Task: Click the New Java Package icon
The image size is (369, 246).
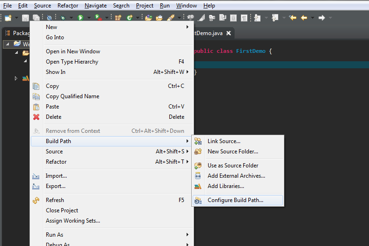Action: (x=118, y=18)
